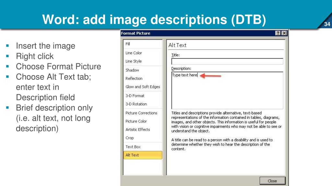Select the highlighted Alt Text category
Screen dimensions: 332x186
click(143, 155)
